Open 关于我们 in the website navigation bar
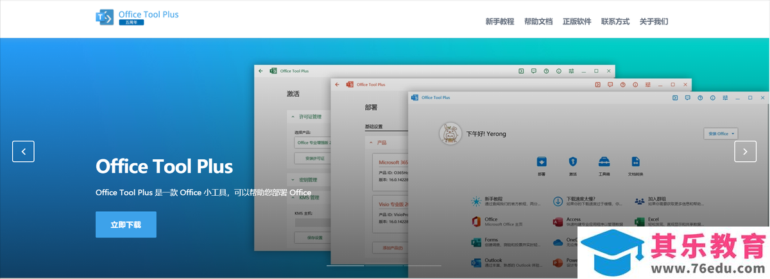Screen dimensions: 770x279 (654, 21)
